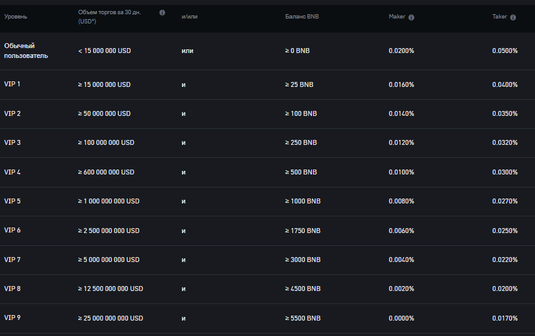Click the VIP 4 row label
Screen dimensions: 535x336
12,172
